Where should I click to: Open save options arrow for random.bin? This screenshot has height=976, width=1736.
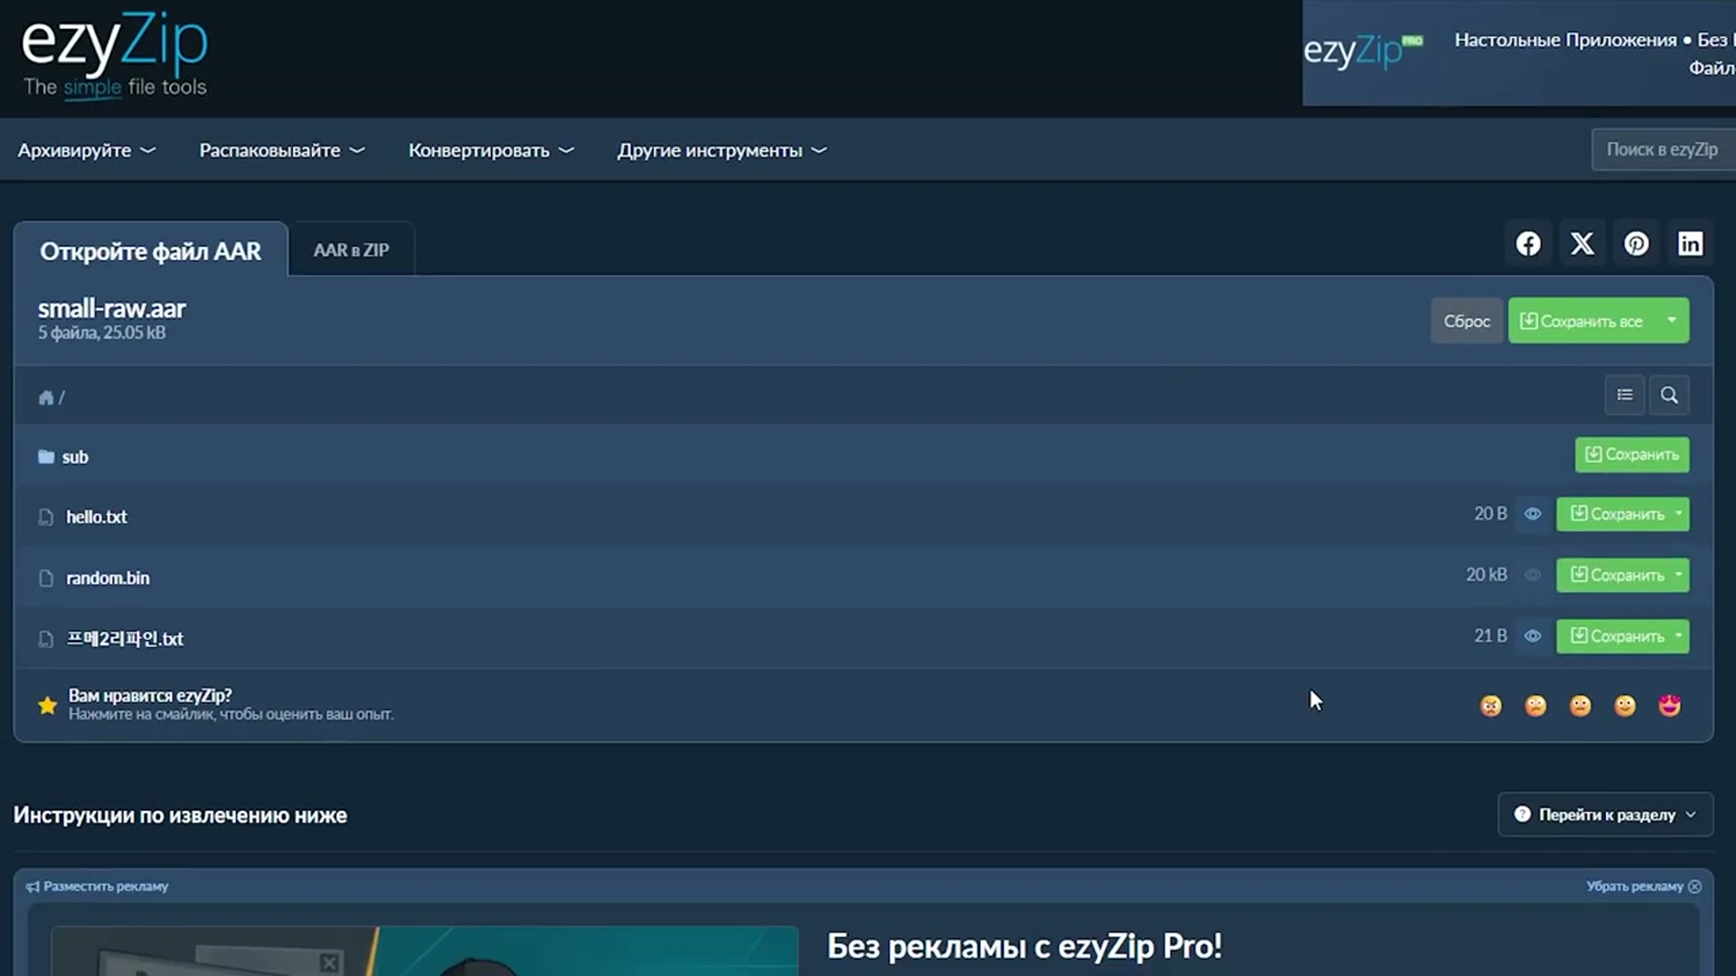tap(1679, 575)
